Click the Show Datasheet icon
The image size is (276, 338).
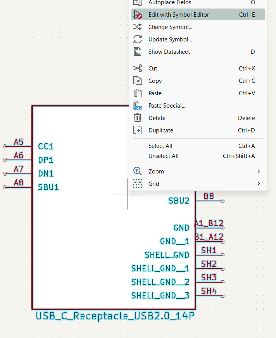pos(138,52)
